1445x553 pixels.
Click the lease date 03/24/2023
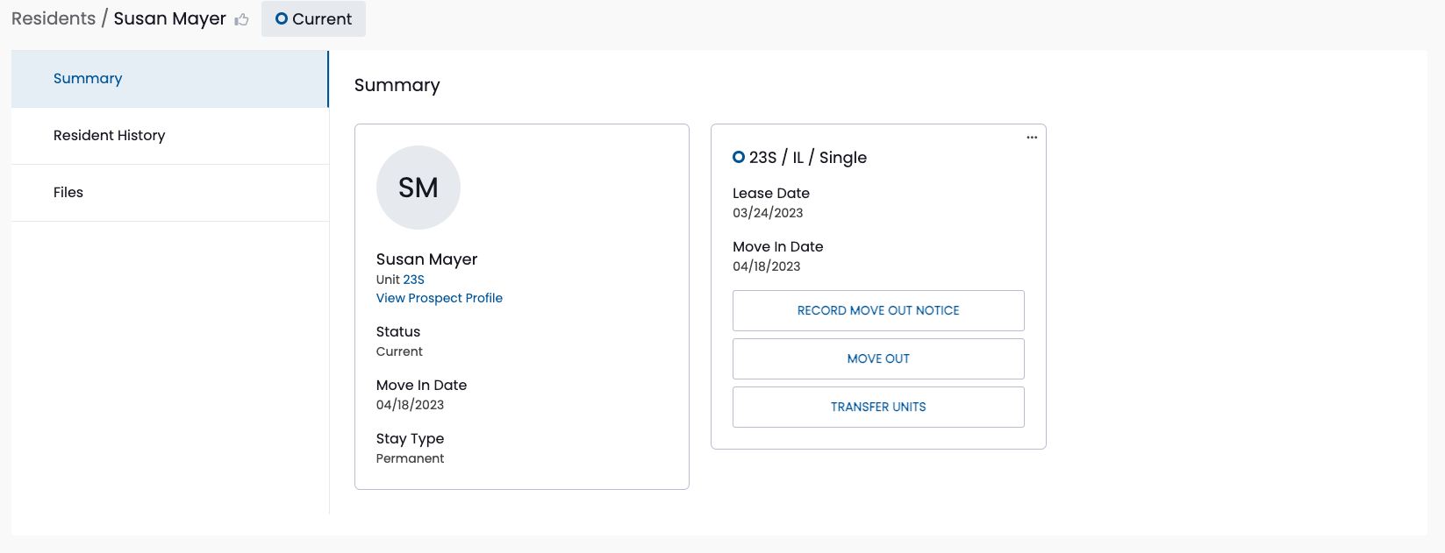pos(768,213)
